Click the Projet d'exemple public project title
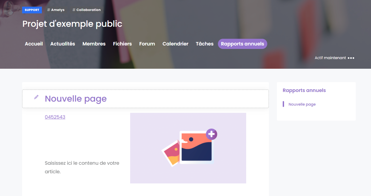Viewport: 371px width, 196px height. point(72,24)
